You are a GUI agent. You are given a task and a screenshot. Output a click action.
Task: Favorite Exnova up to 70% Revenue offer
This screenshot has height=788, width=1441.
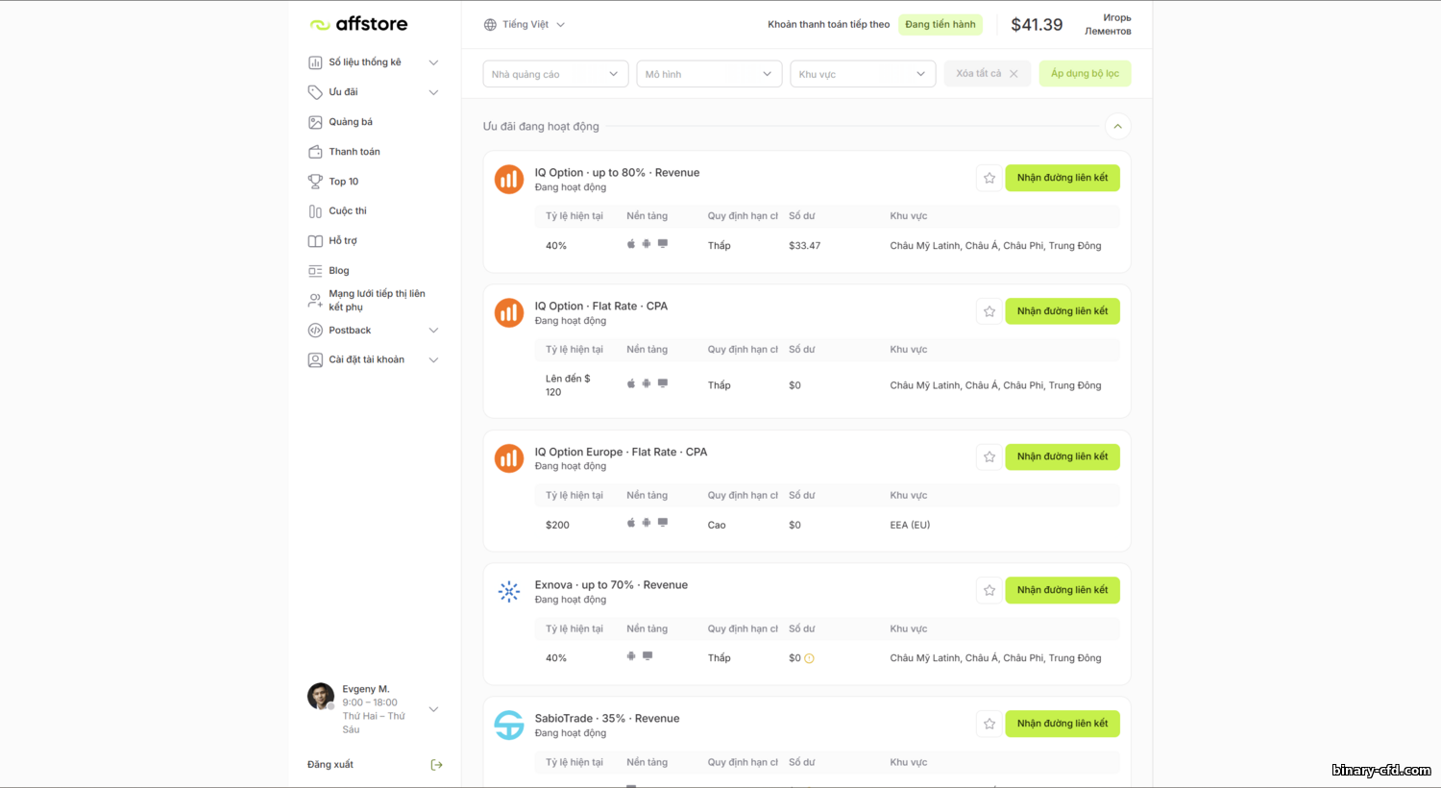[989, 590]
